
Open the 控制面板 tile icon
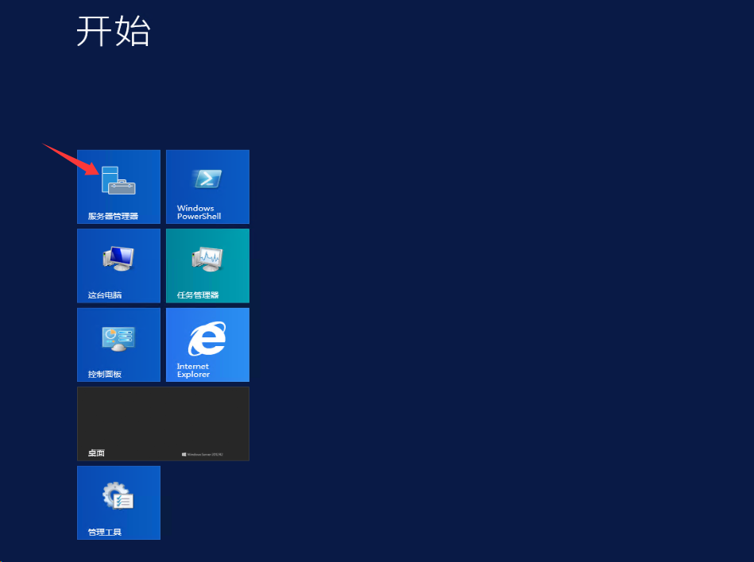118,337
